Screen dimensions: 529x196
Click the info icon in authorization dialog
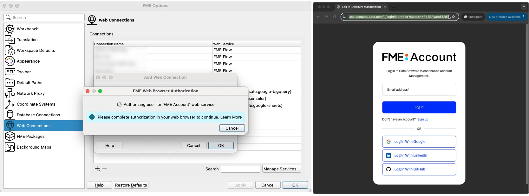coord(92,117)
